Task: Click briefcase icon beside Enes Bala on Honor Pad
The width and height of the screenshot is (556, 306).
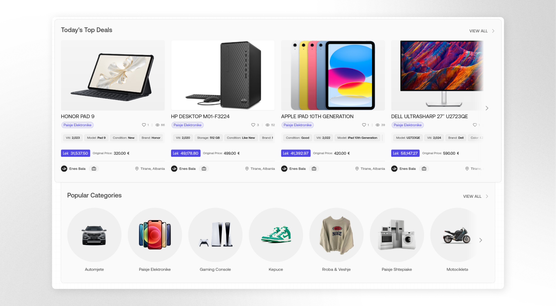Action: click(x=94, y=169)
